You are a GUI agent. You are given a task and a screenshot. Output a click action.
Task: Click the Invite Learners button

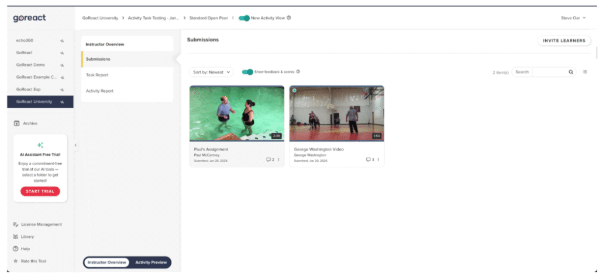[x=564, y=41]
